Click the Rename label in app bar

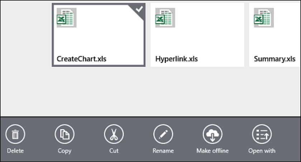click(x=163, y=151)
